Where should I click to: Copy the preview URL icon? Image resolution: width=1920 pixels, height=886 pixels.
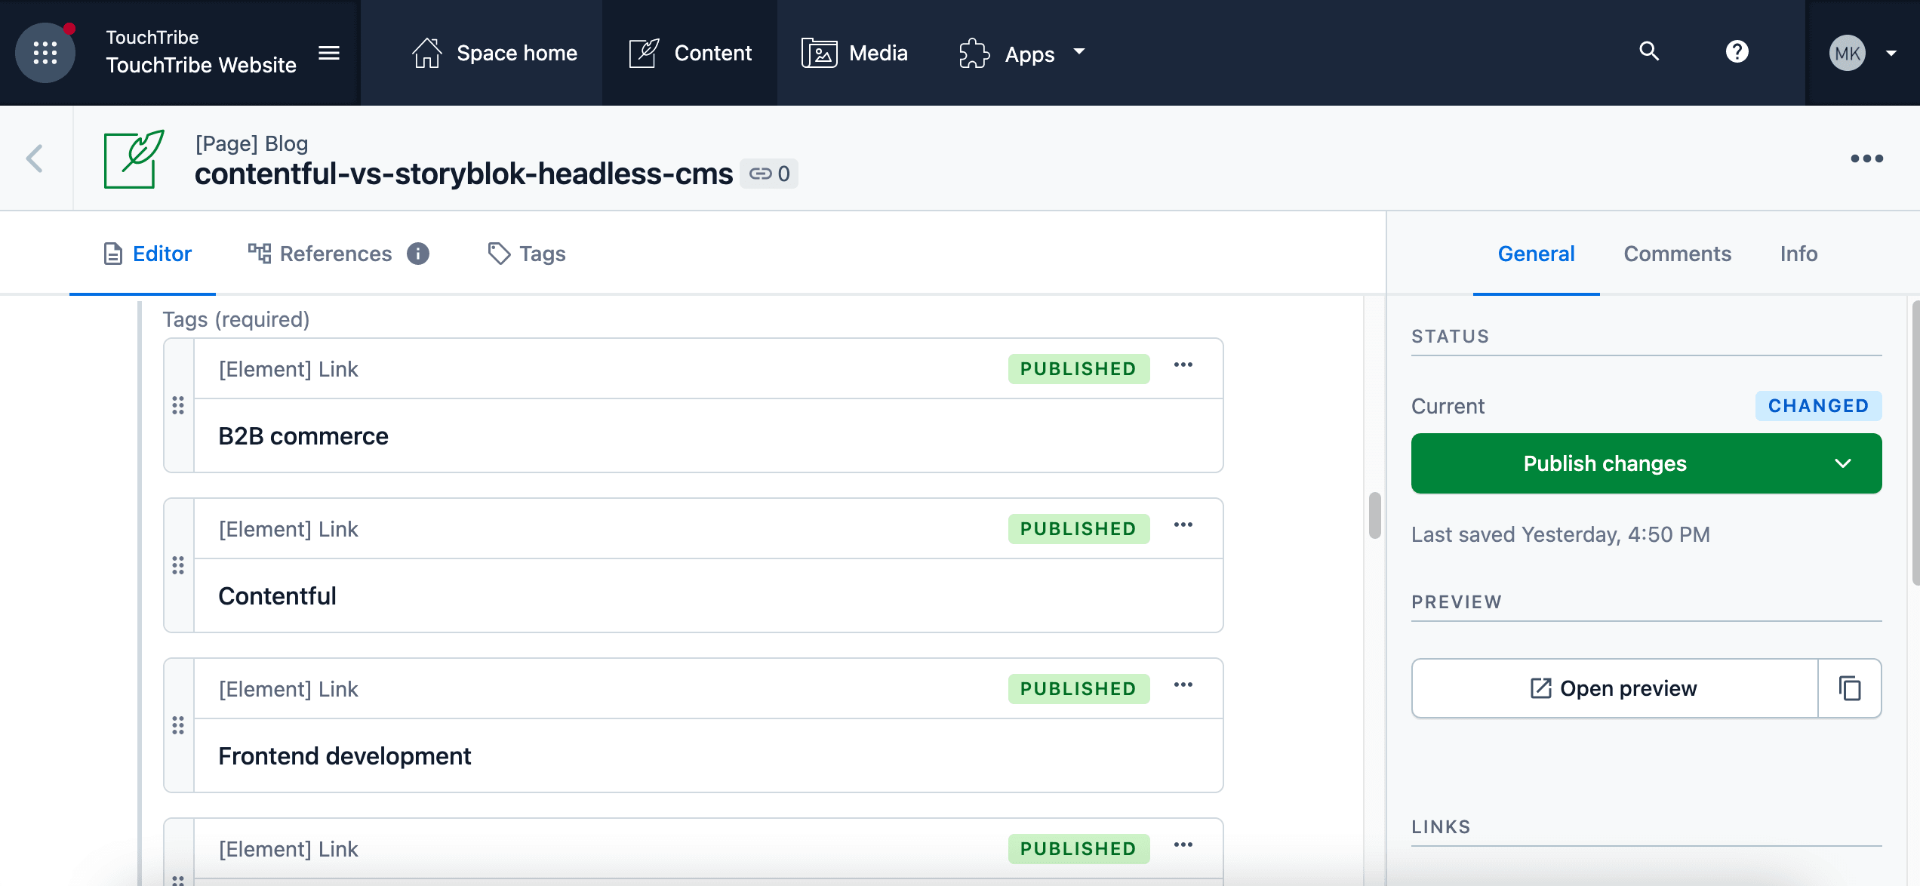pos(1850,688)
